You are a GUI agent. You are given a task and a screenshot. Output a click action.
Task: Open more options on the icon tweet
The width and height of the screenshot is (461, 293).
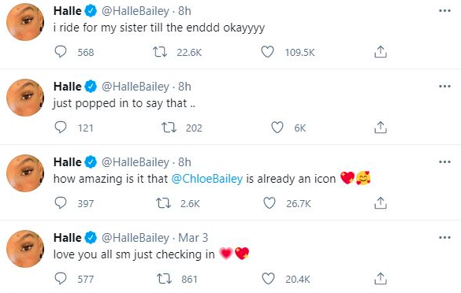point(444,162)
